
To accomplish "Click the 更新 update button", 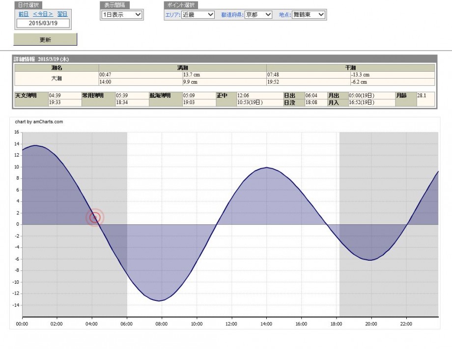I will click(x=45, y=39).
